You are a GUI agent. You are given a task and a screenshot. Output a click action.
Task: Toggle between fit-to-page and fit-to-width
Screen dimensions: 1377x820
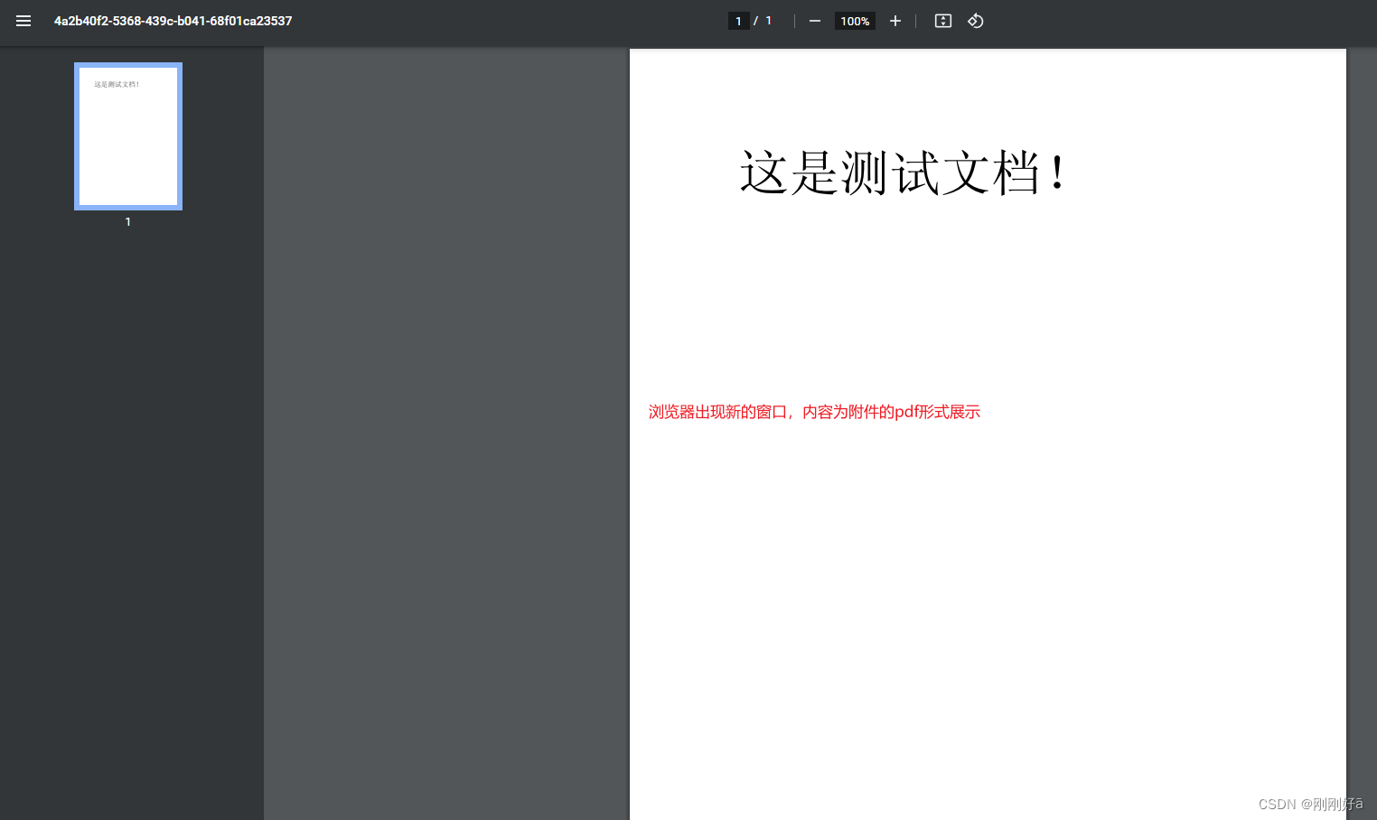942,21
